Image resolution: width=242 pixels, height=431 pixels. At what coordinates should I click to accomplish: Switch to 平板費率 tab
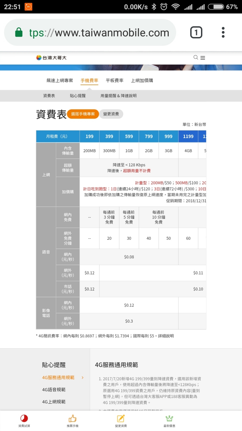point(115,80)
